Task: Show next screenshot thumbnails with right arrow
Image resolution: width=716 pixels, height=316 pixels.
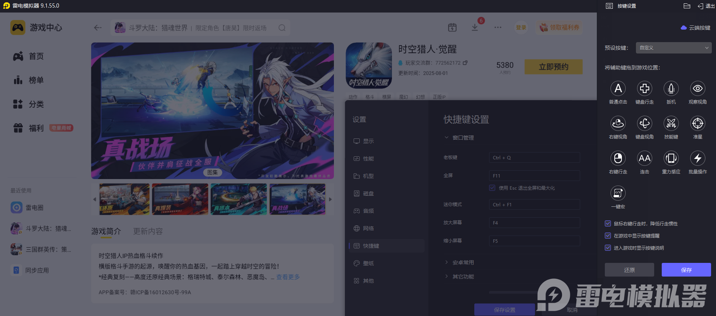Action: coord(330,199)
